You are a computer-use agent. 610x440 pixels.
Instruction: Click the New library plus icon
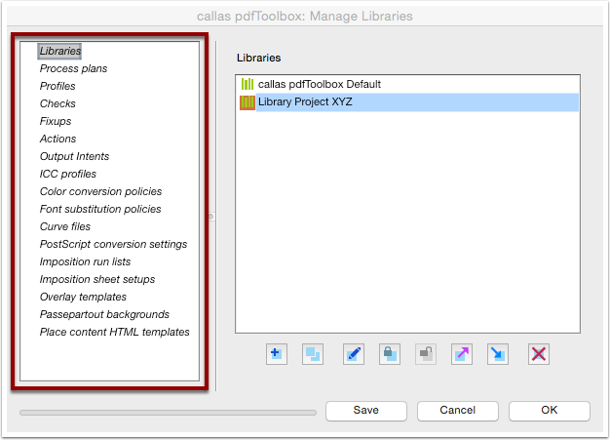[277, 354]
